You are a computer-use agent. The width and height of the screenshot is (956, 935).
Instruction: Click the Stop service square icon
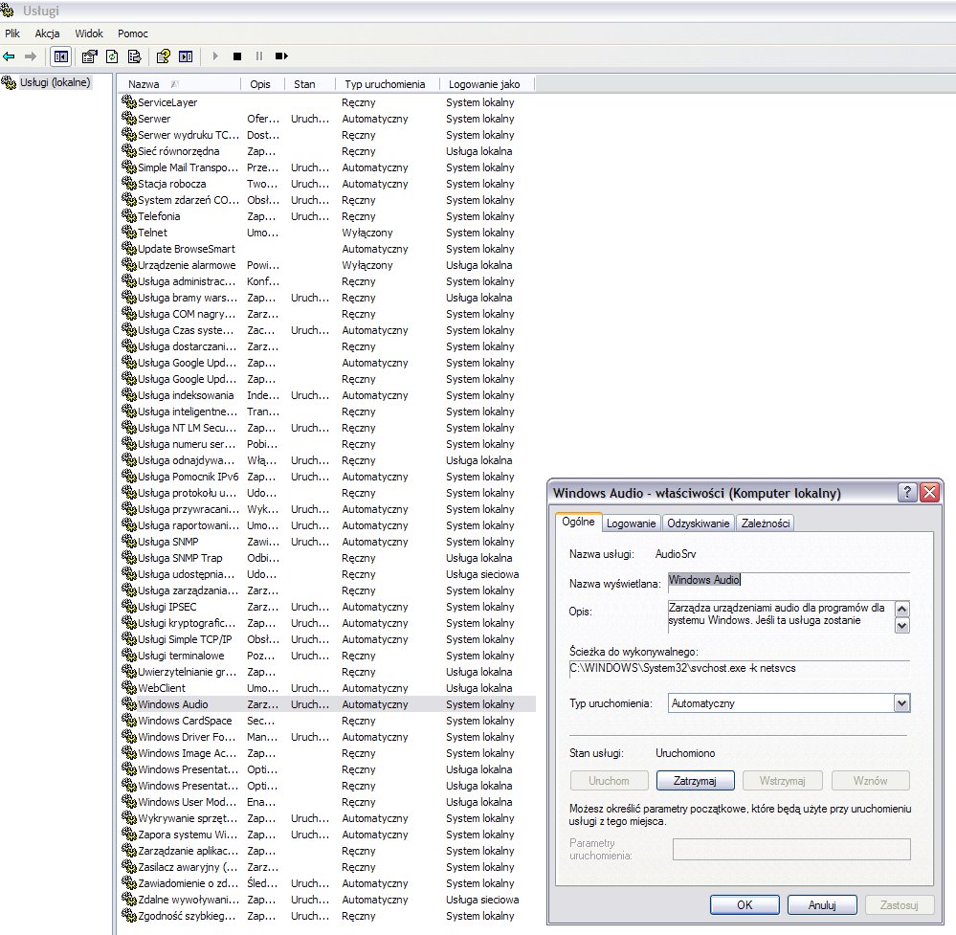(x=237, y=56)
